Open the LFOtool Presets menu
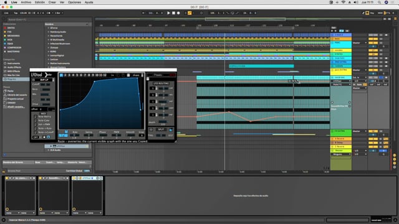 point(158,75)
